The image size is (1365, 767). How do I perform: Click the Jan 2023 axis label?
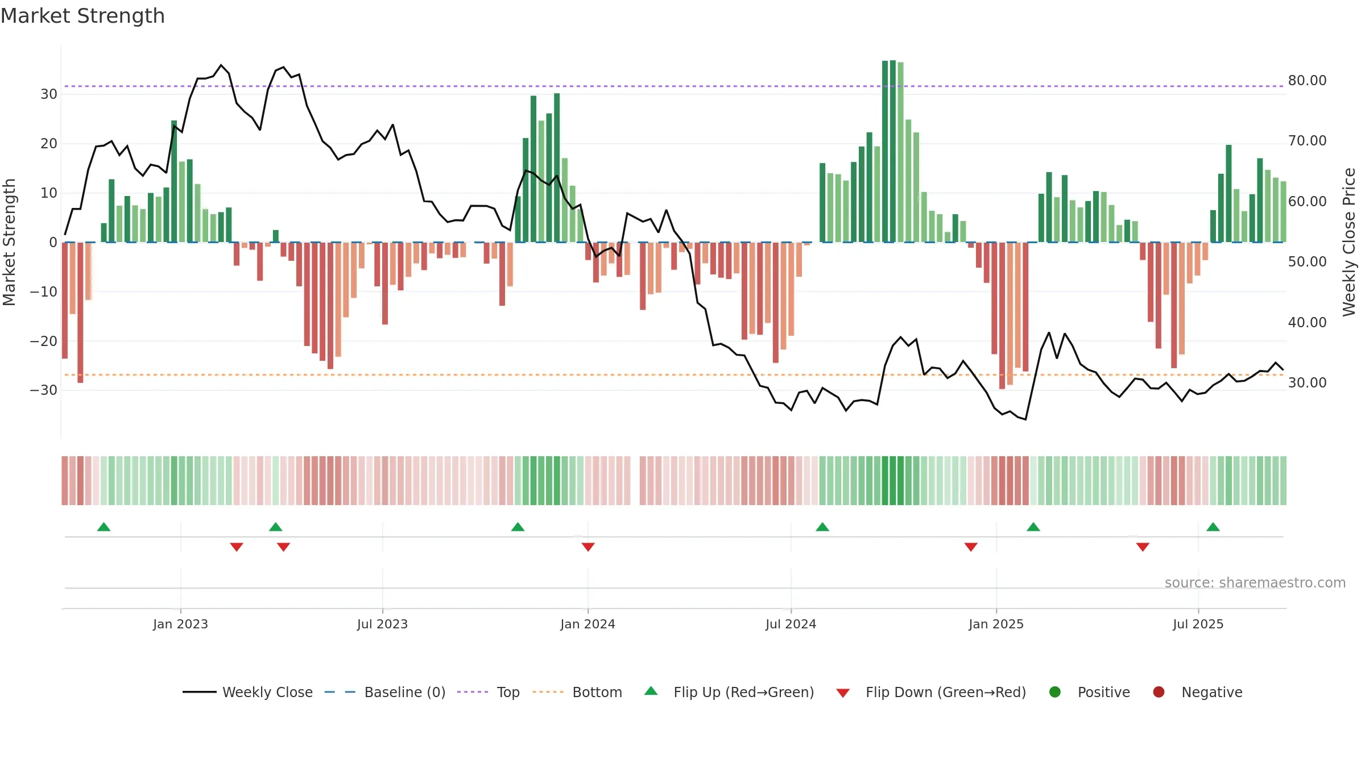click(180, 624)
